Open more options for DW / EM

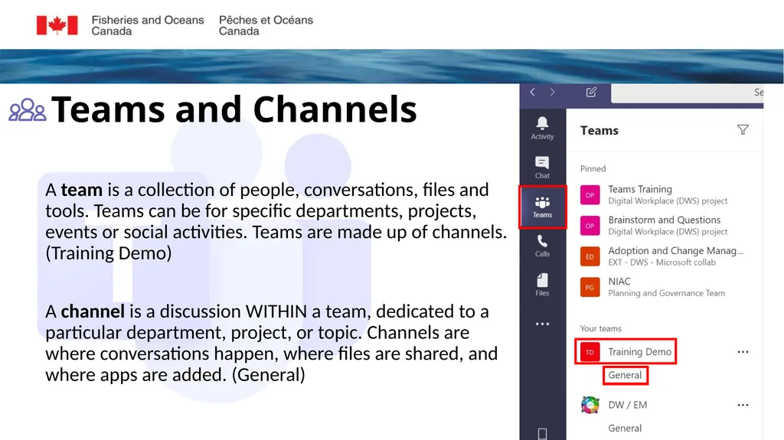coord(743,405)
